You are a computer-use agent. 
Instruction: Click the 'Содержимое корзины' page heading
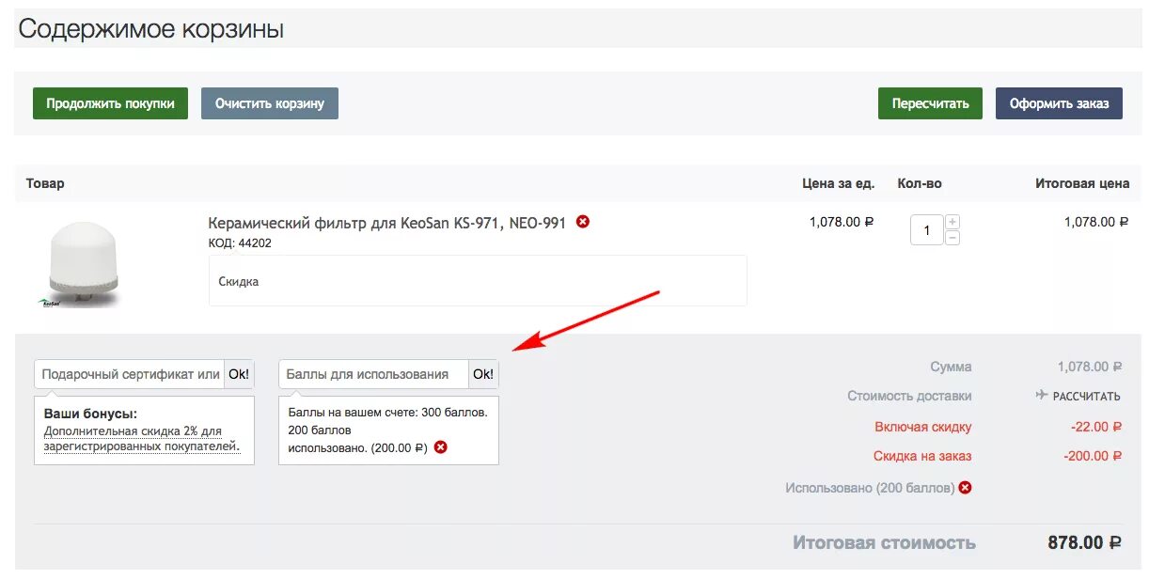tap(151, 29)
